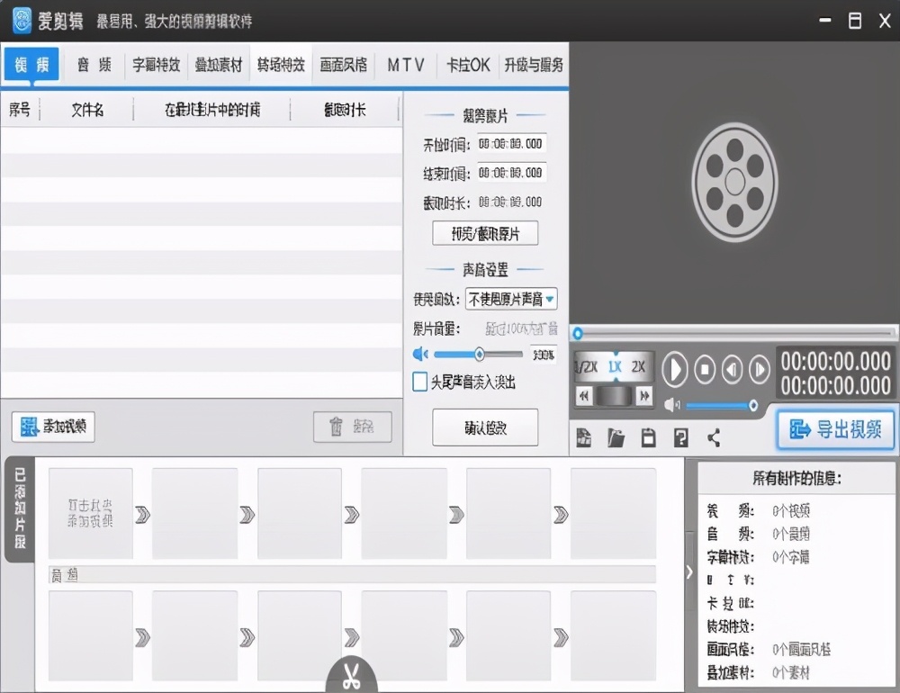Click the 导出视频 button

835,430
